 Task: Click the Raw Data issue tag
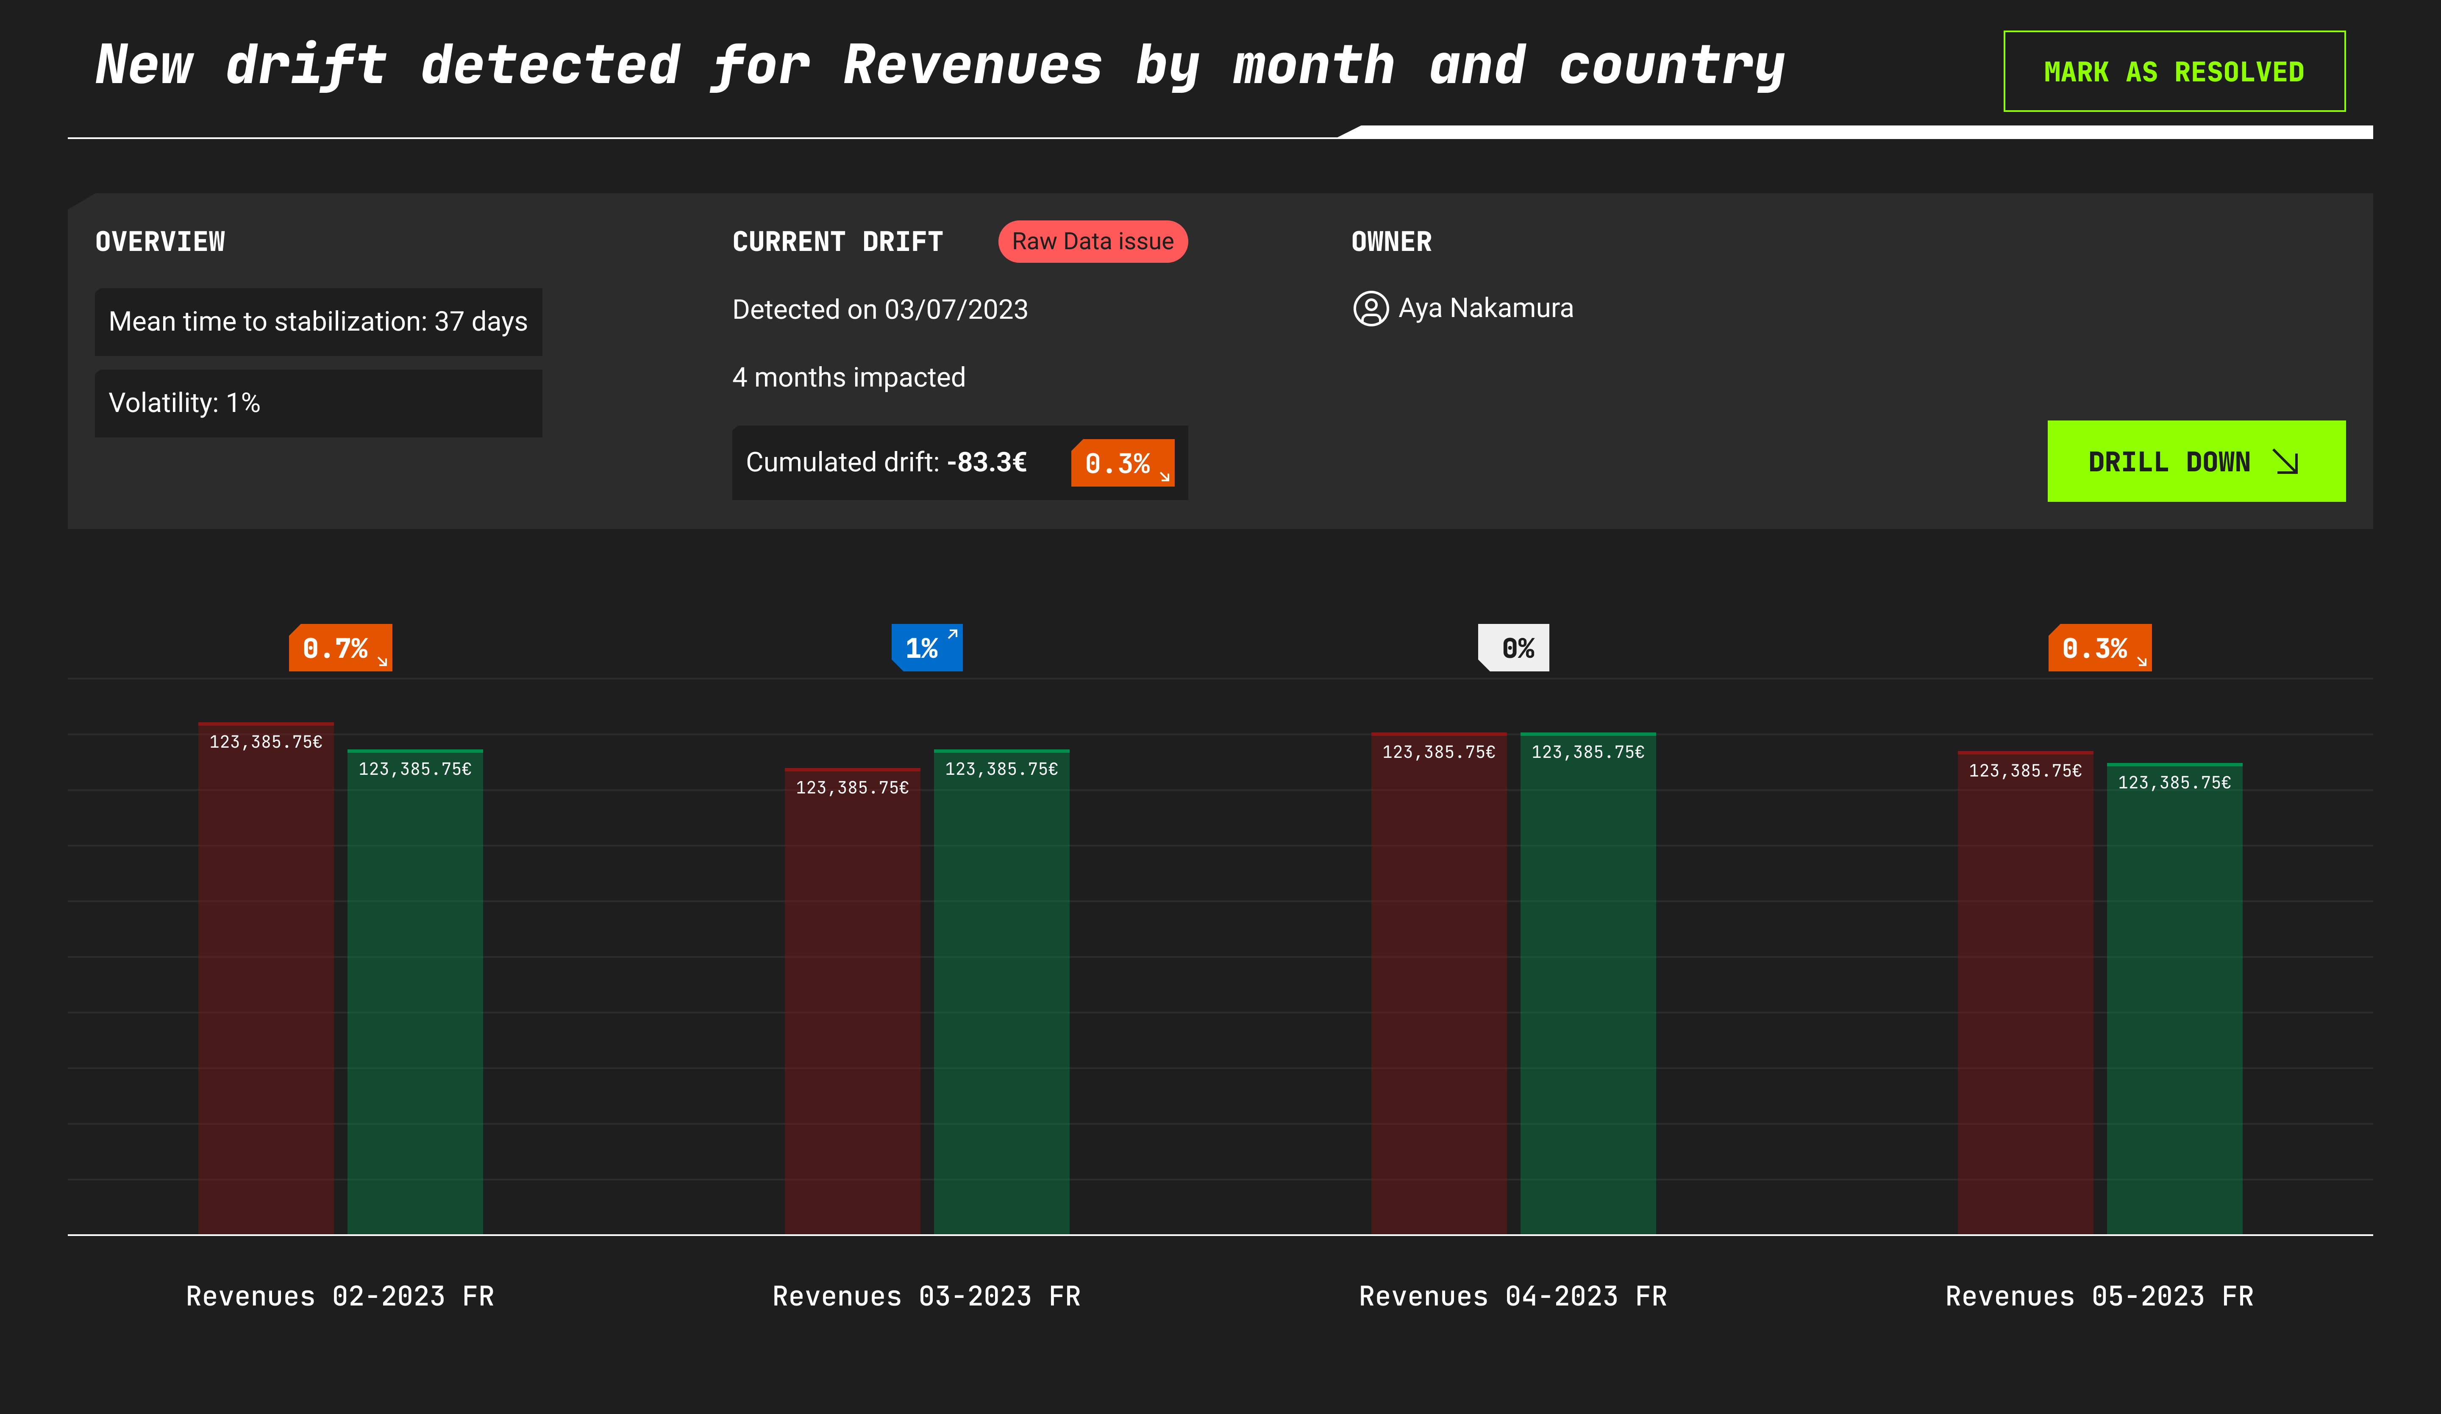click(x=1092, y=242)
